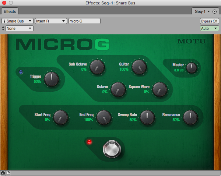
Task: Click the Guitar 100% value
Action: click(124, 69)
